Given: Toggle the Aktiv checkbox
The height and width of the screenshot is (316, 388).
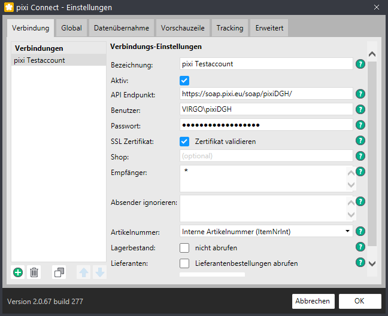Looking at the screenshot, I should pyautogui.click(x=184, y=81).
